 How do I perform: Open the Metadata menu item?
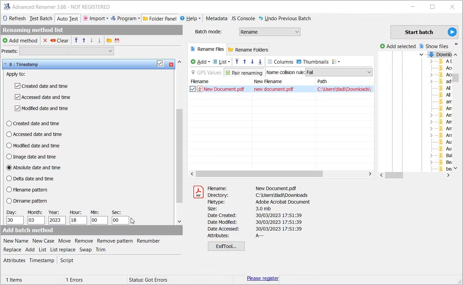[x=216, y=19]
